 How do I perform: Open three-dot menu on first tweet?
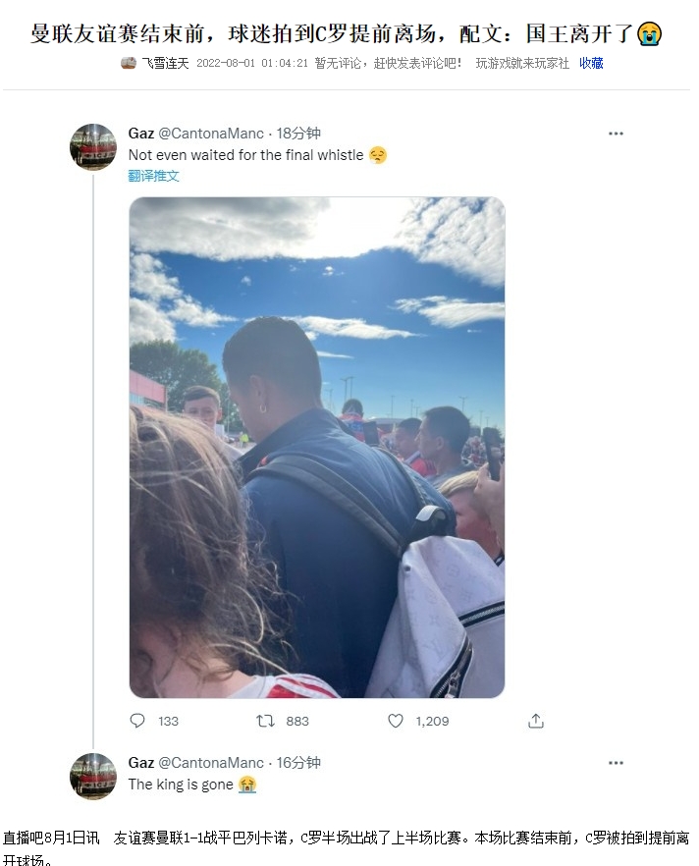[616, 134]
